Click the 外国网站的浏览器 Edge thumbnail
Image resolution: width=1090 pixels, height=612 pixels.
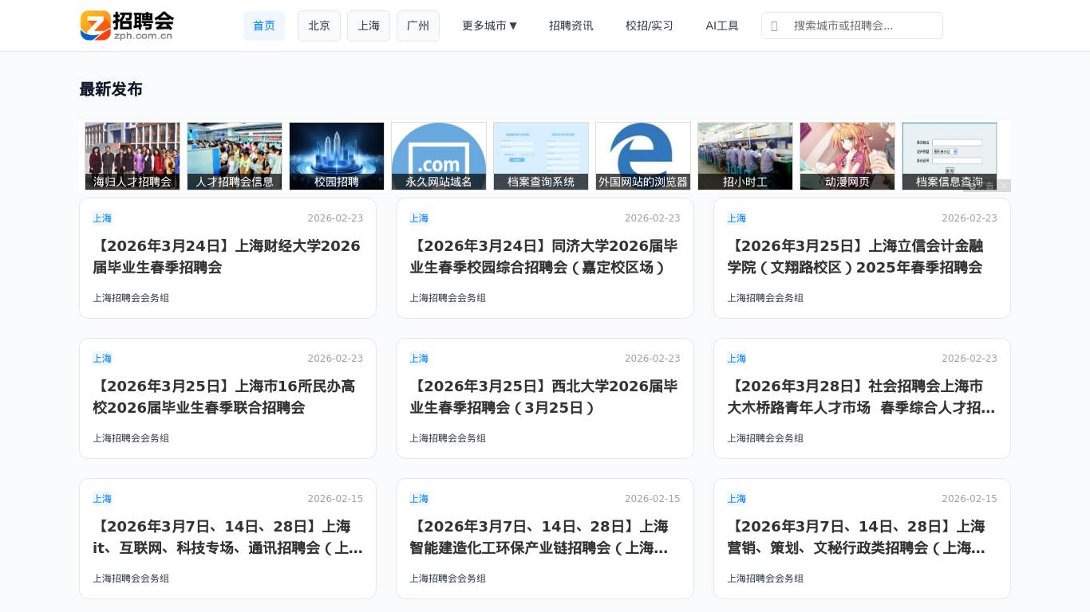pyautogui.click(x=642, y=156)
